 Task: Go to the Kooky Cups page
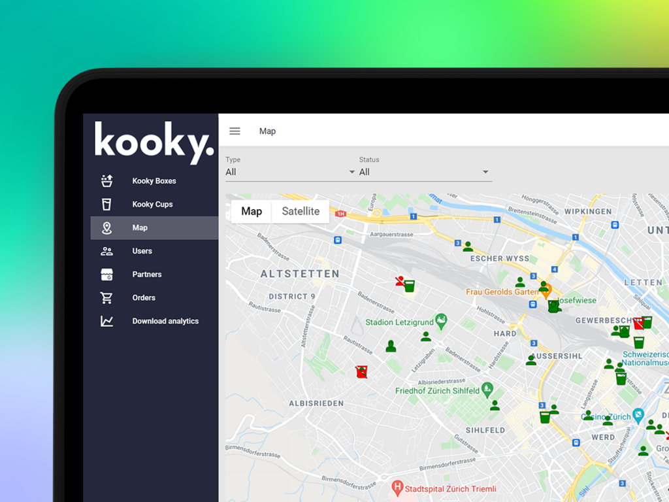tap(154, 205)
